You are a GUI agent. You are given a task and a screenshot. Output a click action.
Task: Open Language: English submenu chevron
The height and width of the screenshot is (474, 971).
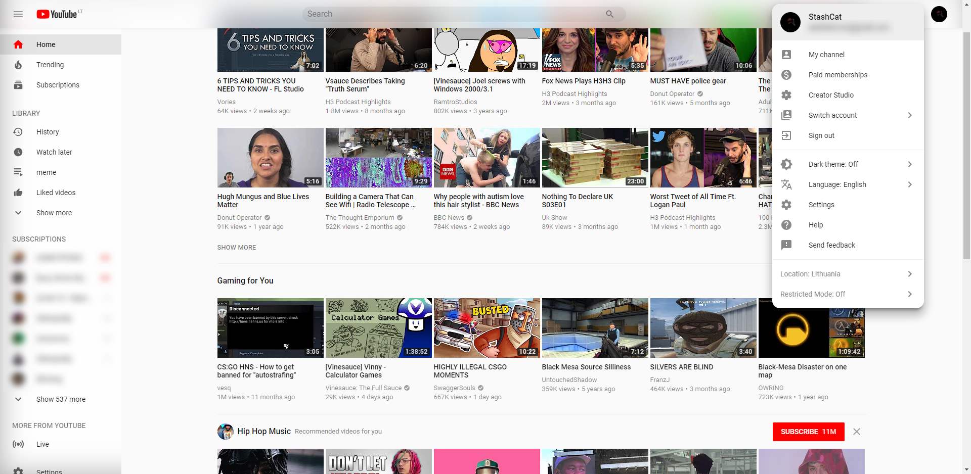point(910,184)
